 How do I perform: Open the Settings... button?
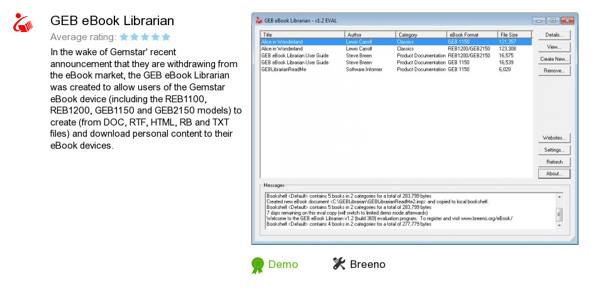point(554,150)
